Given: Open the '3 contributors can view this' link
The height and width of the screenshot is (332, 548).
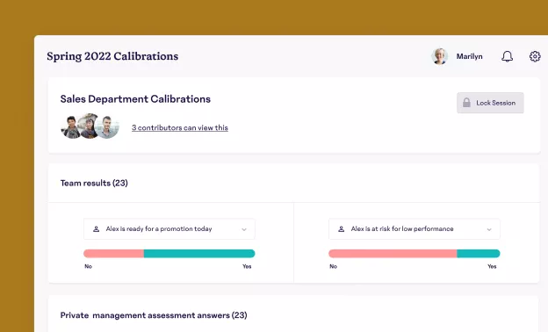Looking at the screenshot, I should [180, 128].
